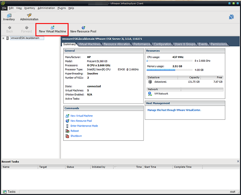Click New Resource Pool command link
The image size is (241, 195).
pos(81,121)
